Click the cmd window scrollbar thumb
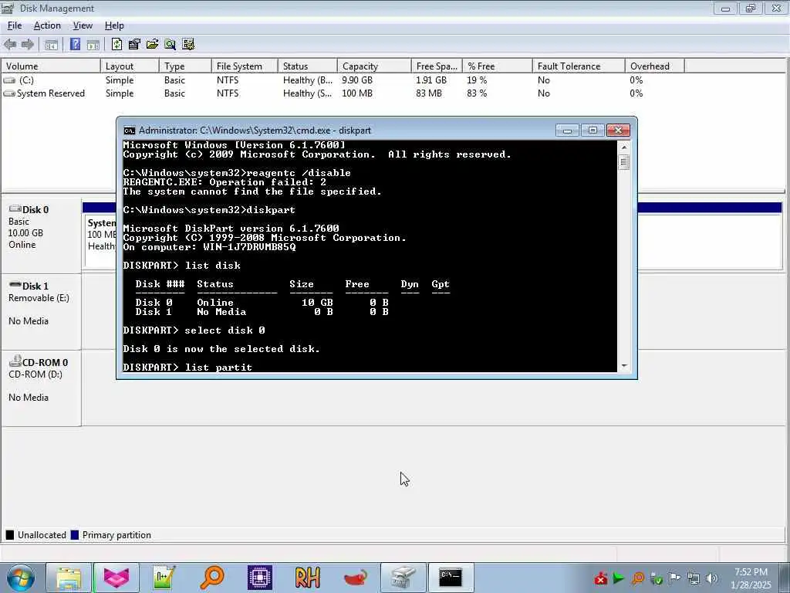This screenshot has width=790, height=593. 624,162
